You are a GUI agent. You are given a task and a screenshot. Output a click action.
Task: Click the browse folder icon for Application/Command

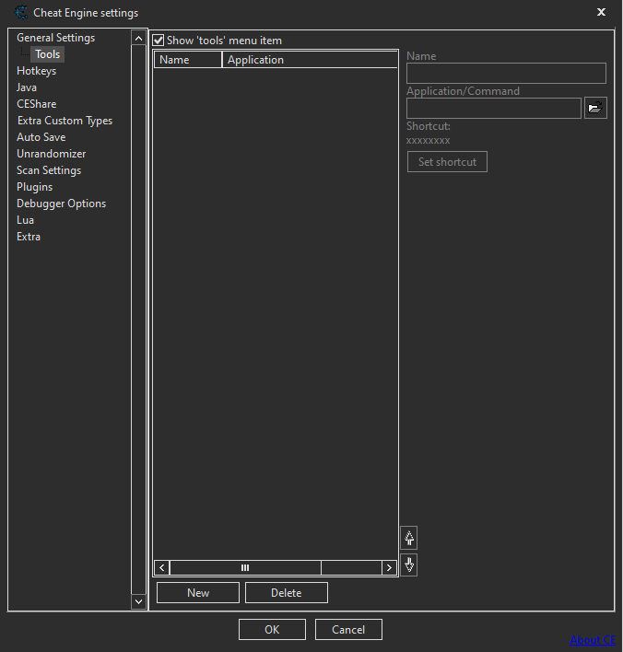[595, 108]
